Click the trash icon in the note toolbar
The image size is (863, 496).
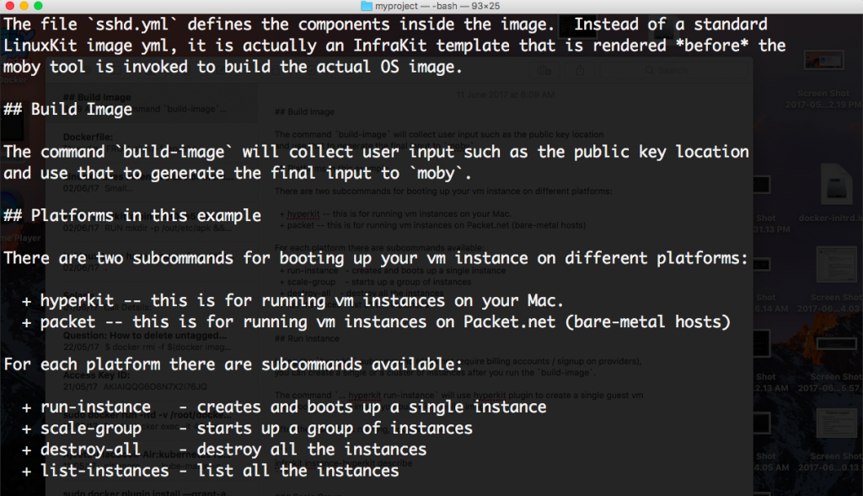coord(544,71)
